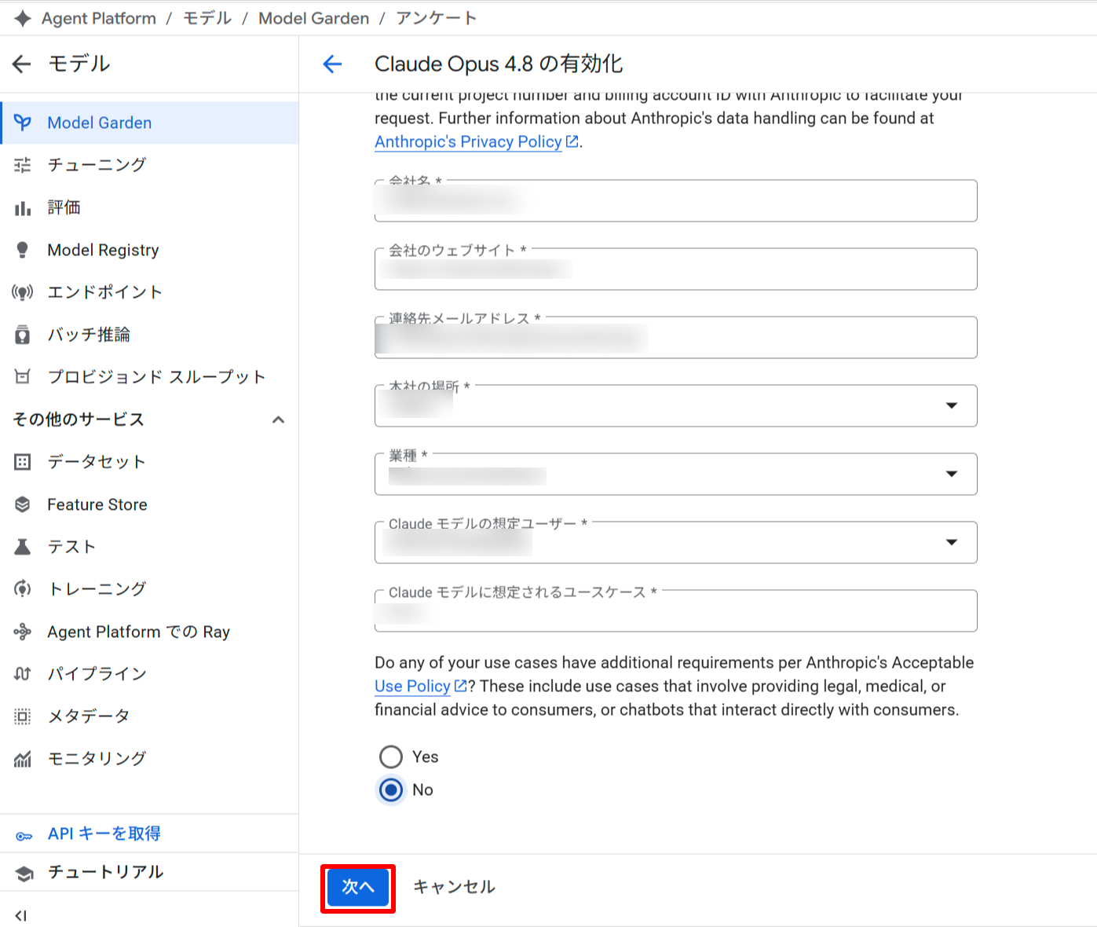Open バッチ推論 in the sidebar
Image resolution: width=1097 pixels, height=927 pixels.
pos(149,335)
